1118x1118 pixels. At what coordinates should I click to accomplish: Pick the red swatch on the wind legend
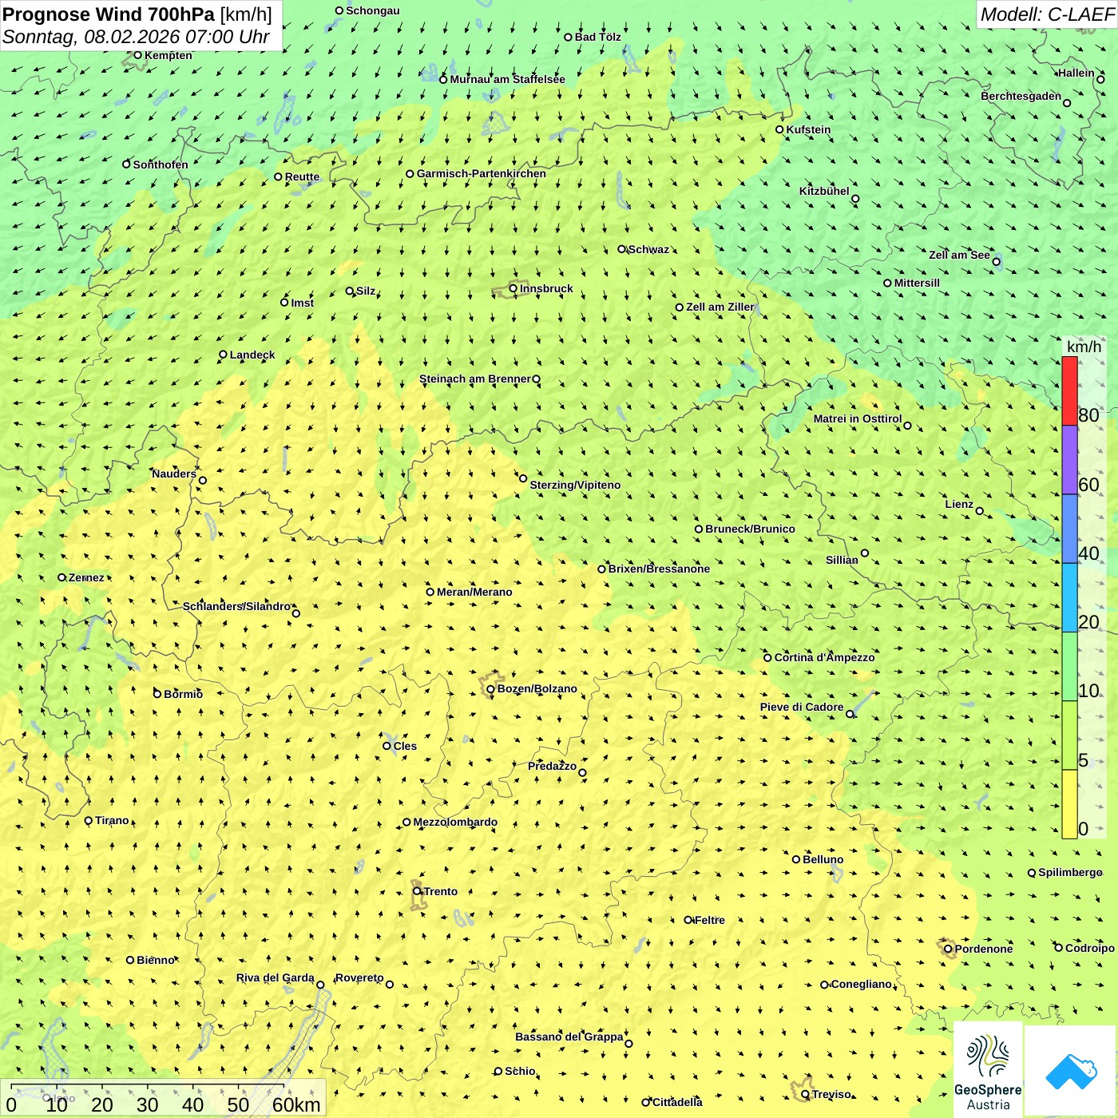click(1069, 391)
